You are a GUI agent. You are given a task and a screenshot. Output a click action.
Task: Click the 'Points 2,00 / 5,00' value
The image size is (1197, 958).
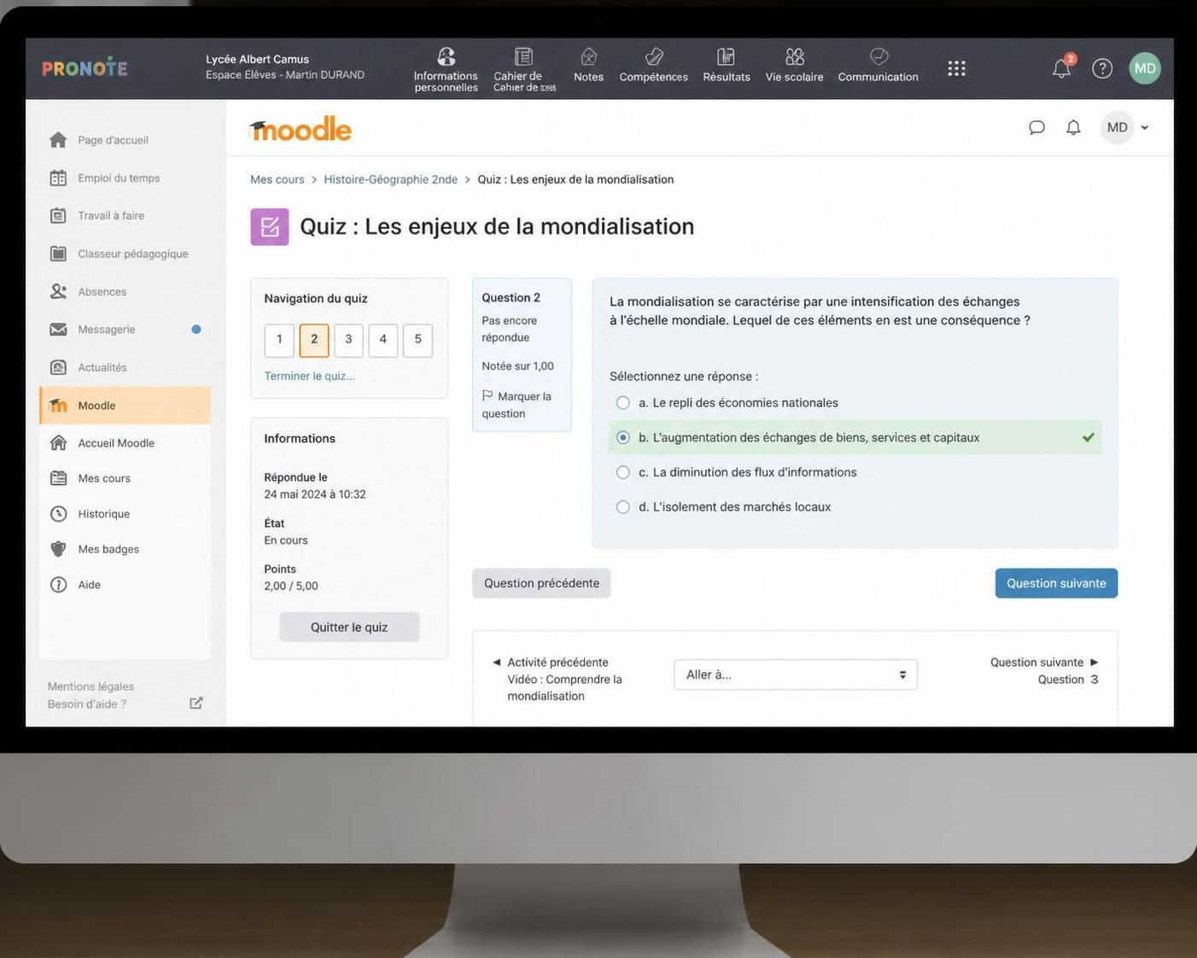(291, 586)
